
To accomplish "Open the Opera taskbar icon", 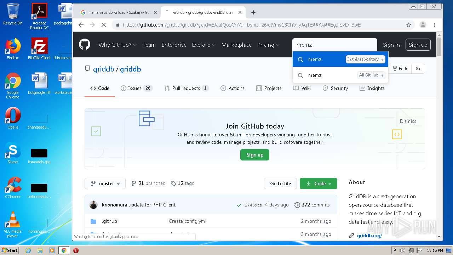I will point(76,250).
